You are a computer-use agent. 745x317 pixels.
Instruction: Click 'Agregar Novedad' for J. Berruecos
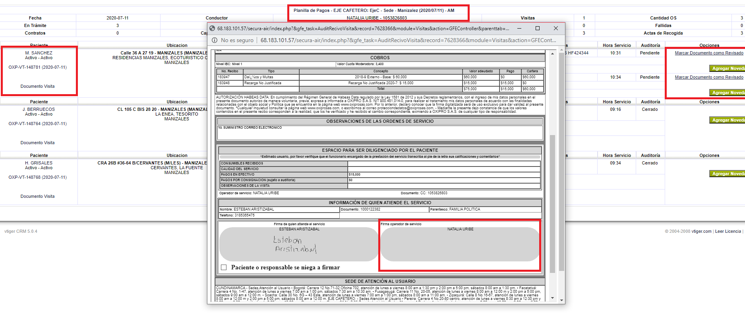tap(727, 120)
